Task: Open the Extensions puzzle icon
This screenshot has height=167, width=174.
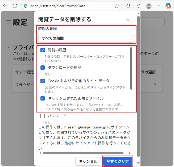Action: [x=128, y=6]
